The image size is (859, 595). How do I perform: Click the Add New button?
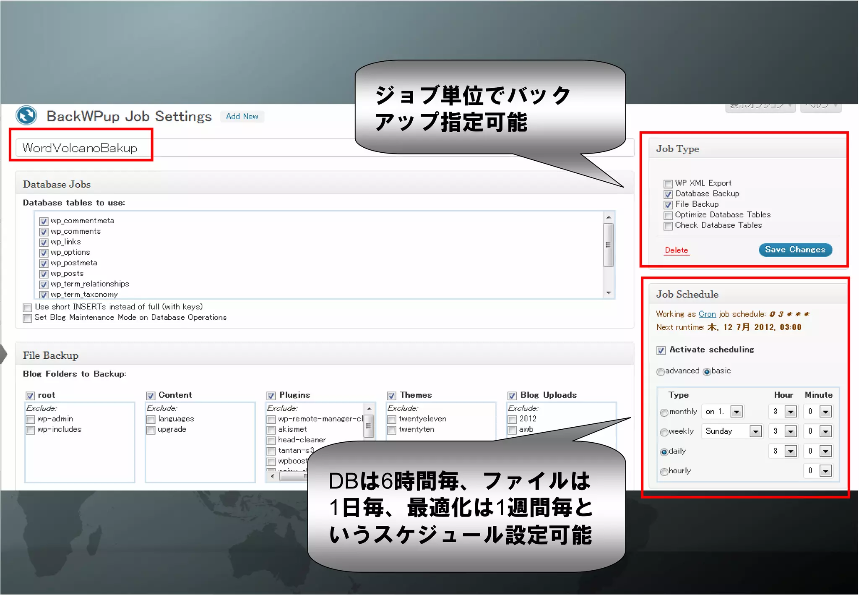click(x=242, y=116)
